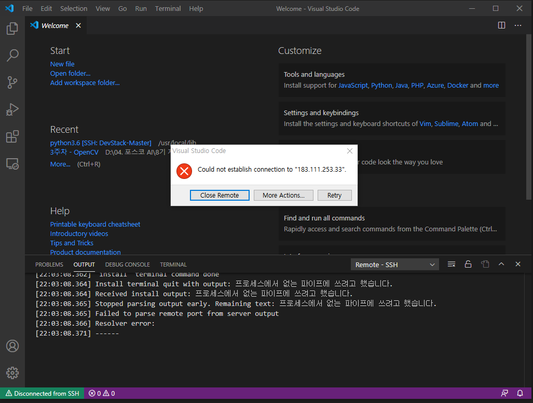Open the Remote - SSH output channel dropdown
533x403 pixels.
394,265
